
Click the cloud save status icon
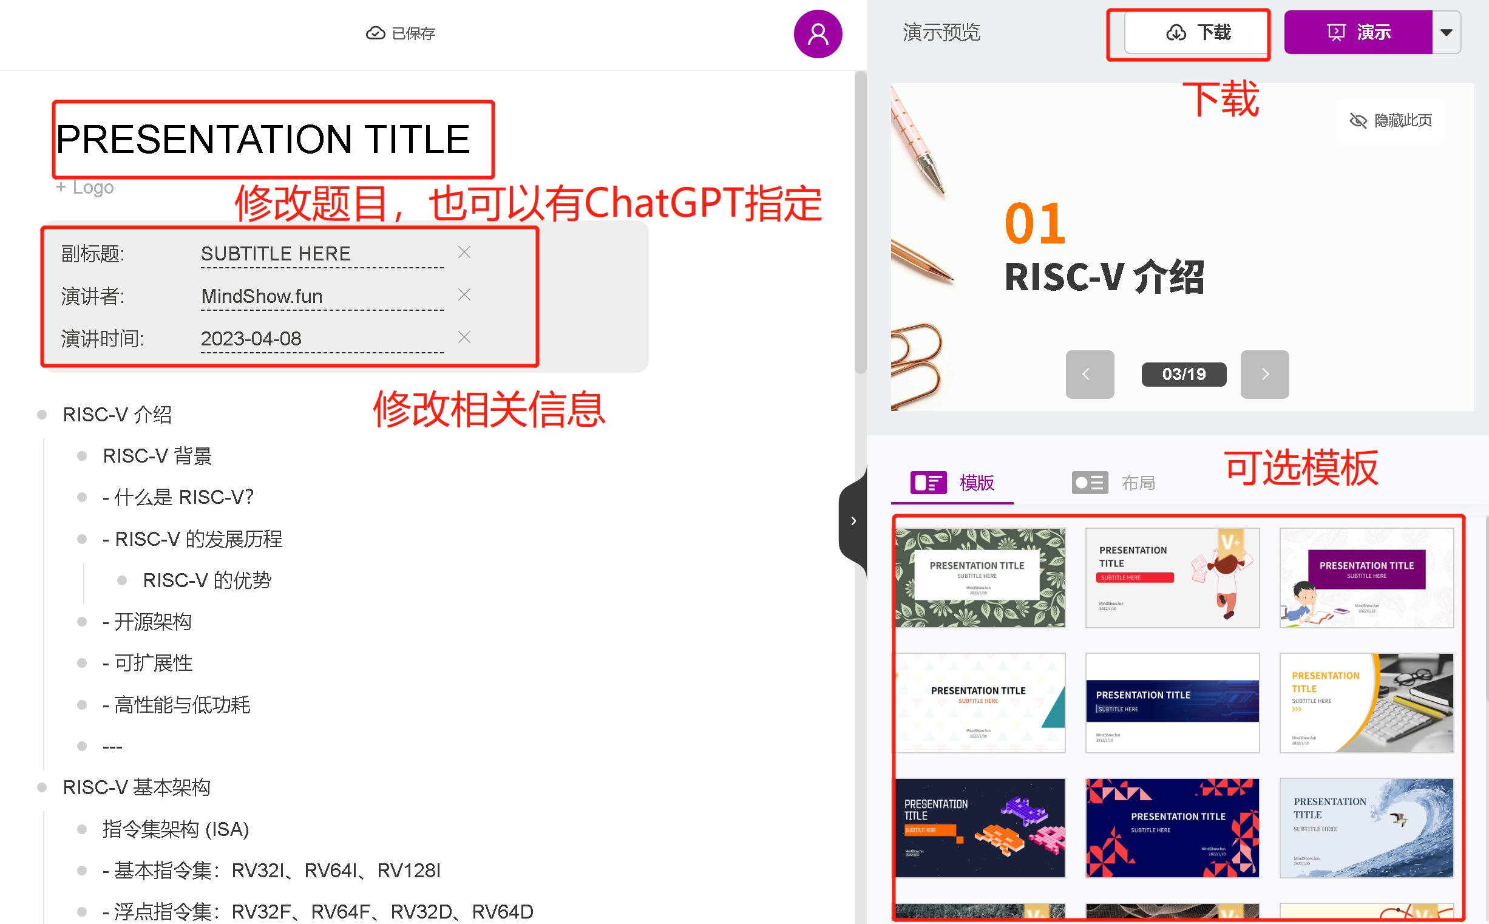(375, 32)
